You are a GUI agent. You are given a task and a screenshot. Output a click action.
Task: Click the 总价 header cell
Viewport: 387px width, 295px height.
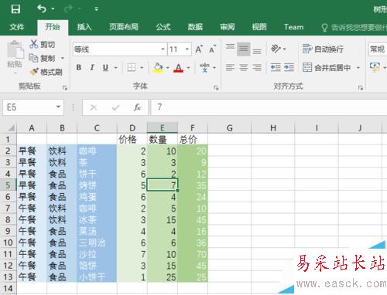[x=193, y=139]
